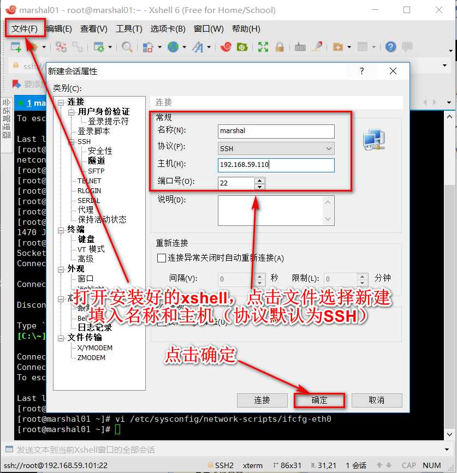Collapse the 外观 tree node
457x473 pixels.
[x=61, y=270]
